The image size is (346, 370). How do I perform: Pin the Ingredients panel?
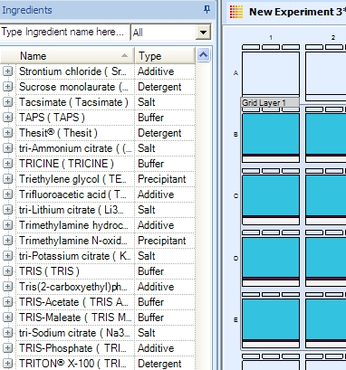coord(207,10)
